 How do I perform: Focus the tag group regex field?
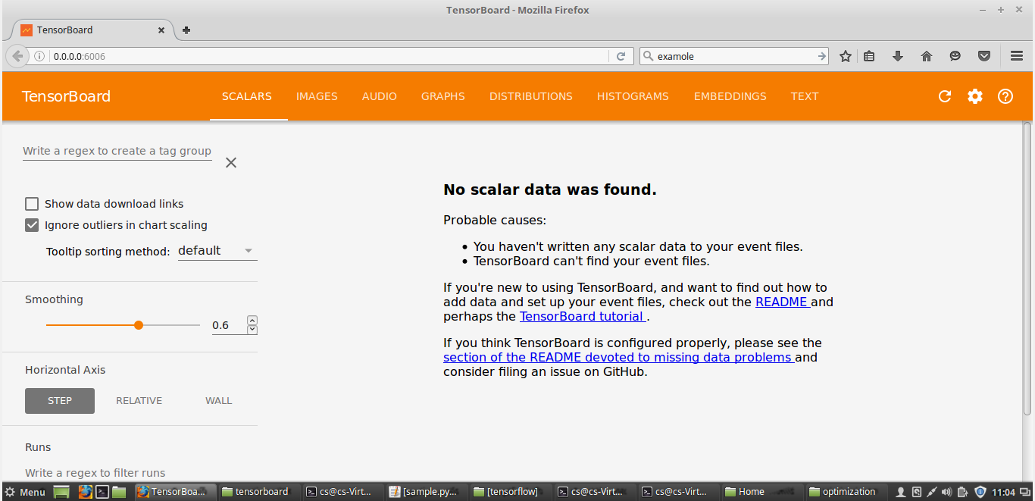tap(117, 151)
